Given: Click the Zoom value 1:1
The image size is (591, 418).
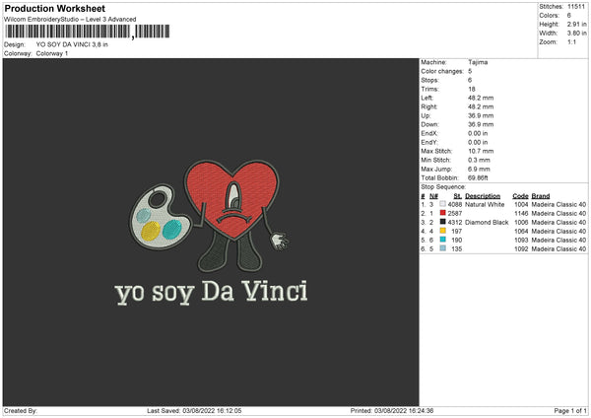Looking at the screenshot, I should point(571,41).
